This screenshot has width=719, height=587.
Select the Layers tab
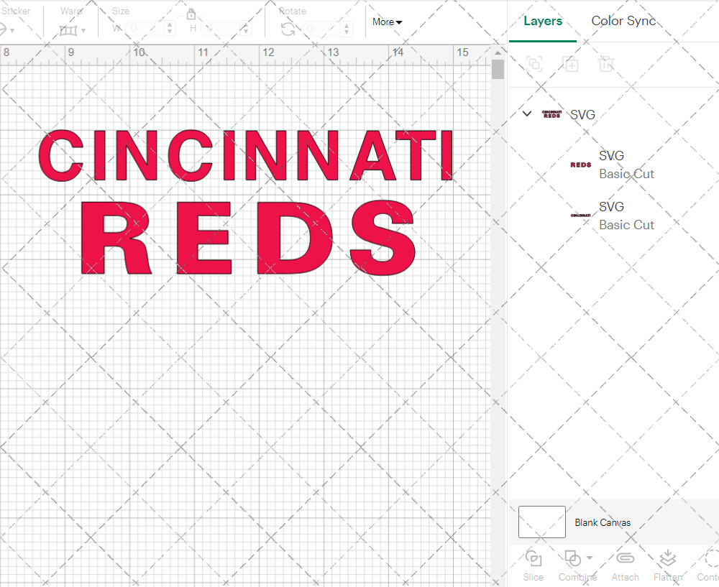(543, 21)
